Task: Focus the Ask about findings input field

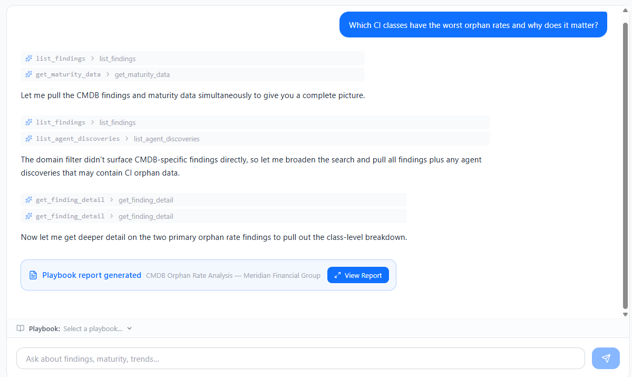Action: point(300,359)
